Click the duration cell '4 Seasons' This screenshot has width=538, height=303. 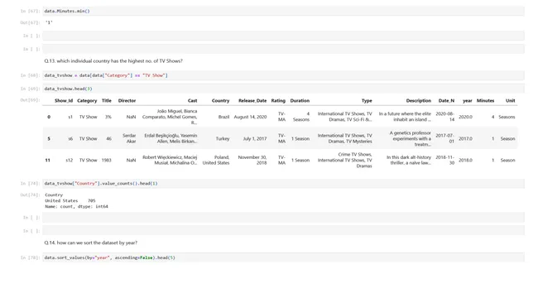coord(301,117)
